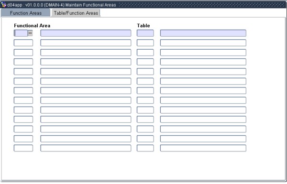This screenshot has height=184, width=287.
Task: Click the highlighted first row Table code field
Action: point(145,33)
